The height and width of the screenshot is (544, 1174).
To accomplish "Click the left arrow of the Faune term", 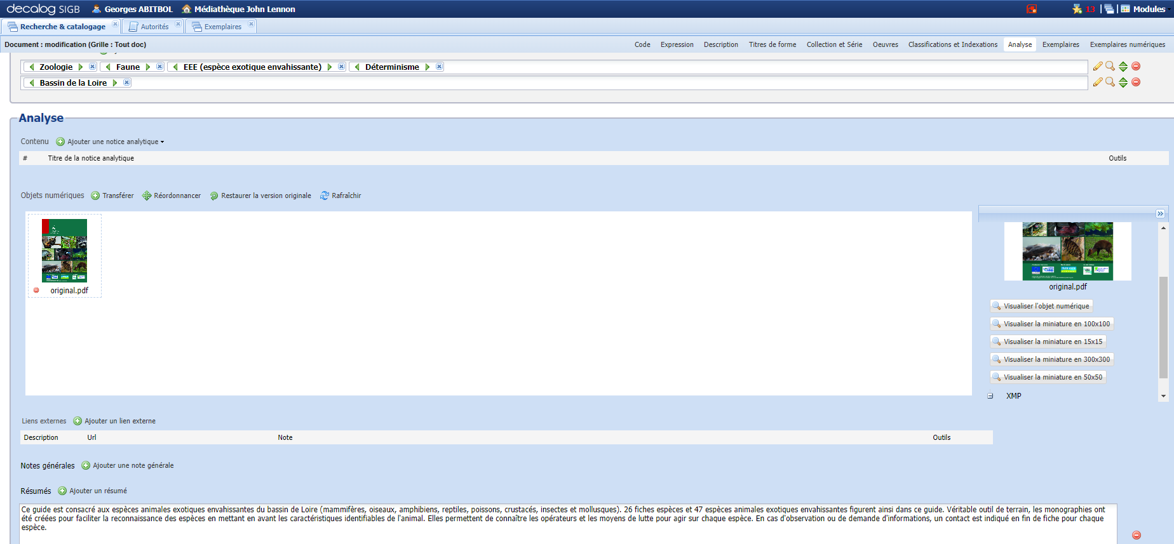I will 109,67.
